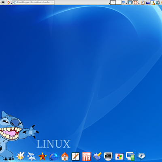Screen dimensions: 162x162
Task: Open the KDE K menu gear icon
Action: [21, 156]
